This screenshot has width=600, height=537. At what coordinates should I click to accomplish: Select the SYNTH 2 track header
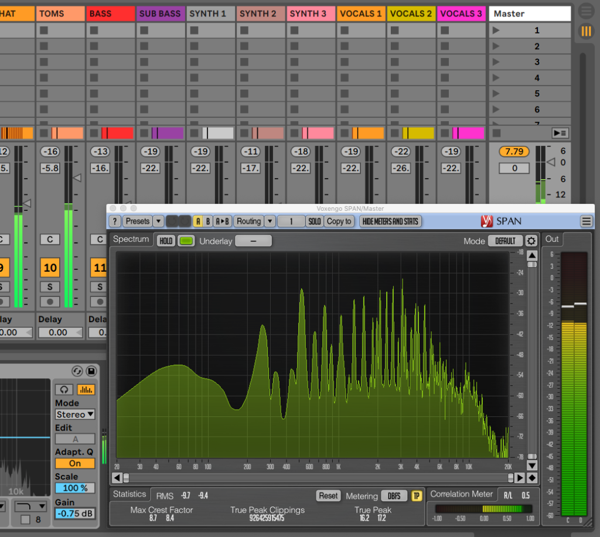click(x=261, y=14)
